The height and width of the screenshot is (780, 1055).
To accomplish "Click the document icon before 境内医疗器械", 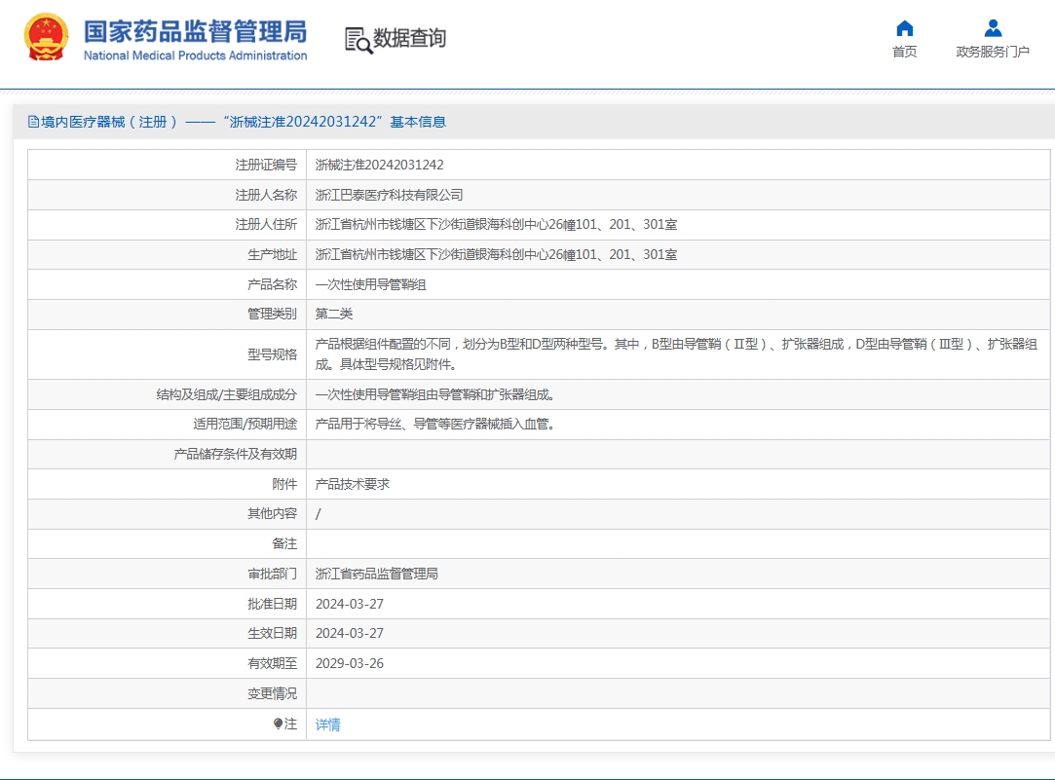I will click(x=33, y=122).
